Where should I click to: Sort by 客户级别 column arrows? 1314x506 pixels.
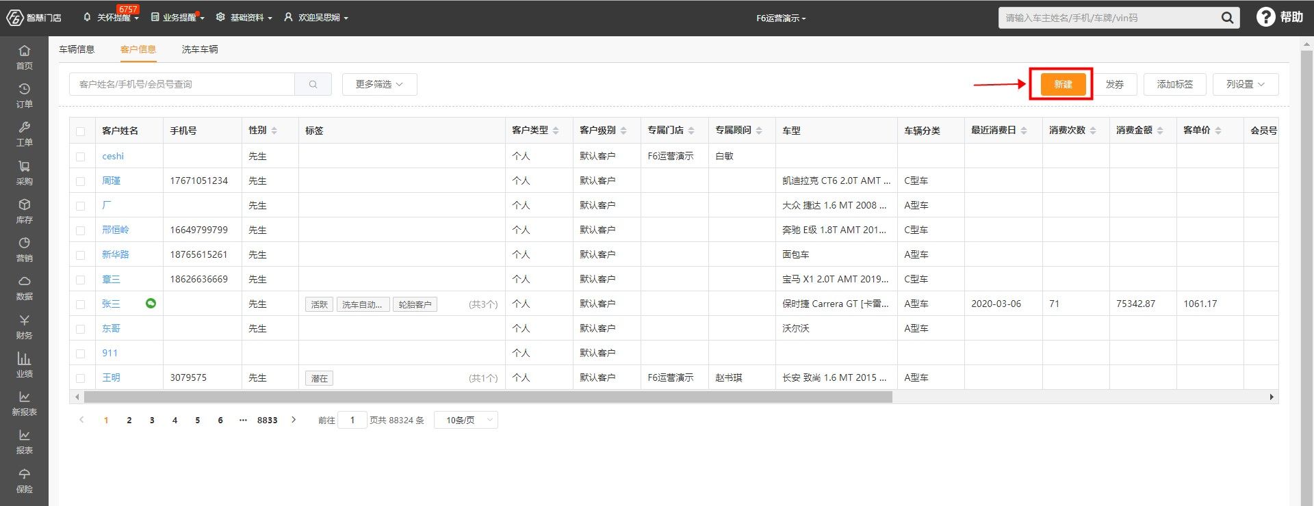[x=623, y=130]
